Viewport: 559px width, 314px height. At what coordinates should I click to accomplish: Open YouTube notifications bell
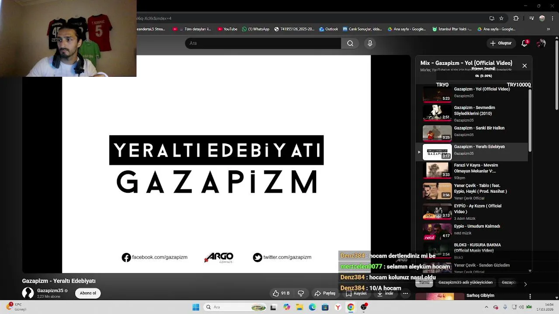tap(524, 43)
